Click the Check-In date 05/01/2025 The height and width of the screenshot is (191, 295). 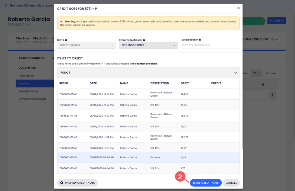(x=22, y=42)
